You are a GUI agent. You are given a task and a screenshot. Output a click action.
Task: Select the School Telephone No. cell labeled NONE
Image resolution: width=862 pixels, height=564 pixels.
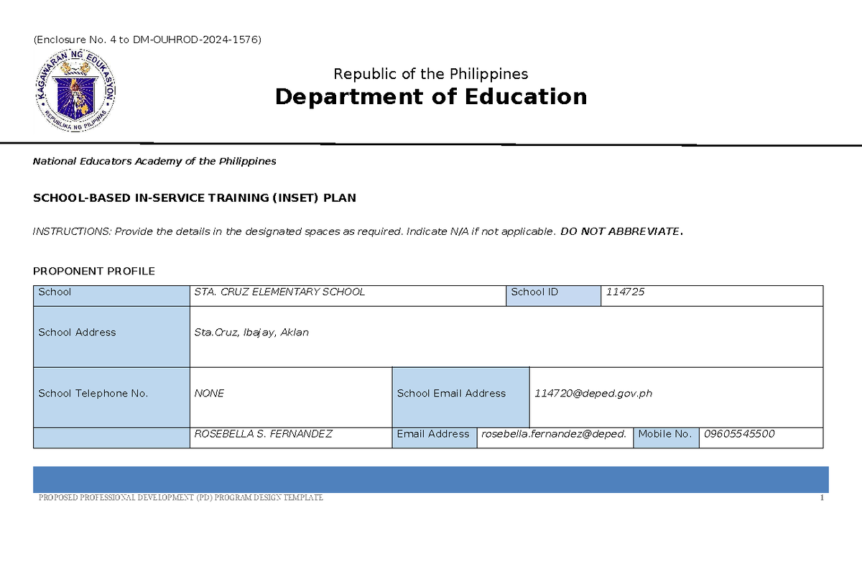click(208, 393)
